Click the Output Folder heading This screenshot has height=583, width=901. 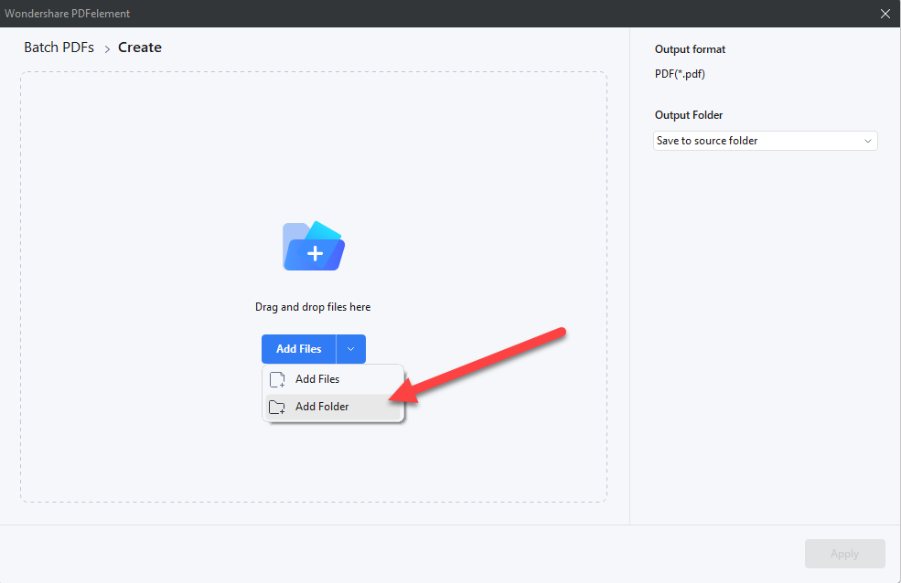click(x=689, y=115)
